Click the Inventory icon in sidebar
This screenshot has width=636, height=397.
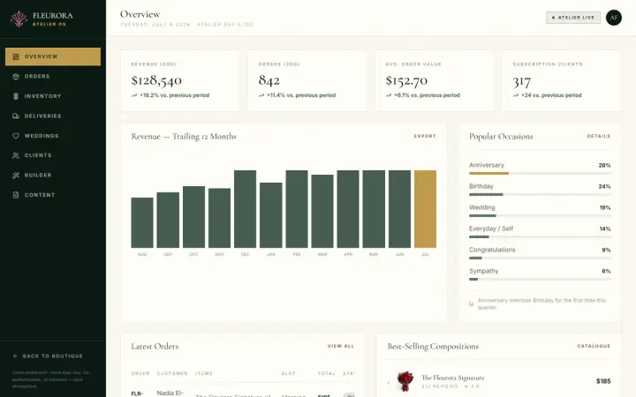pos(16,96)
